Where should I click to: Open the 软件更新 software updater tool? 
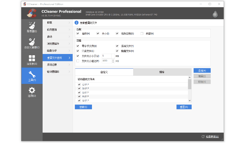[57, 30]
